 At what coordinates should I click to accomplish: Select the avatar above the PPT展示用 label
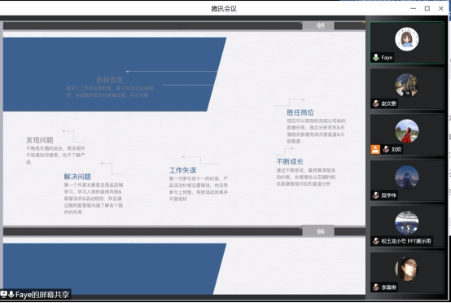coord(407,223)
